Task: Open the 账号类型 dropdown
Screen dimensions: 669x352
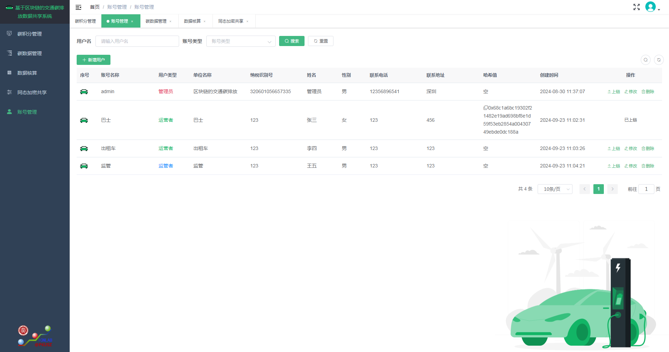Action: [x=241, y=41]
